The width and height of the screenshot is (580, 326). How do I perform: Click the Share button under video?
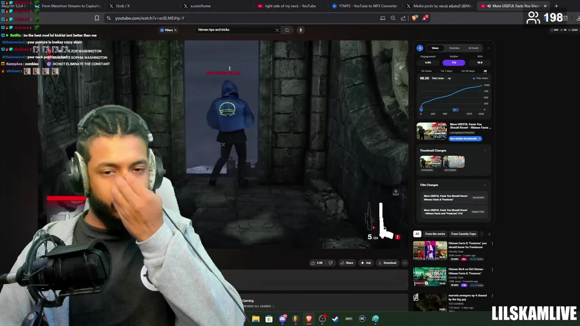click(347, 263)
